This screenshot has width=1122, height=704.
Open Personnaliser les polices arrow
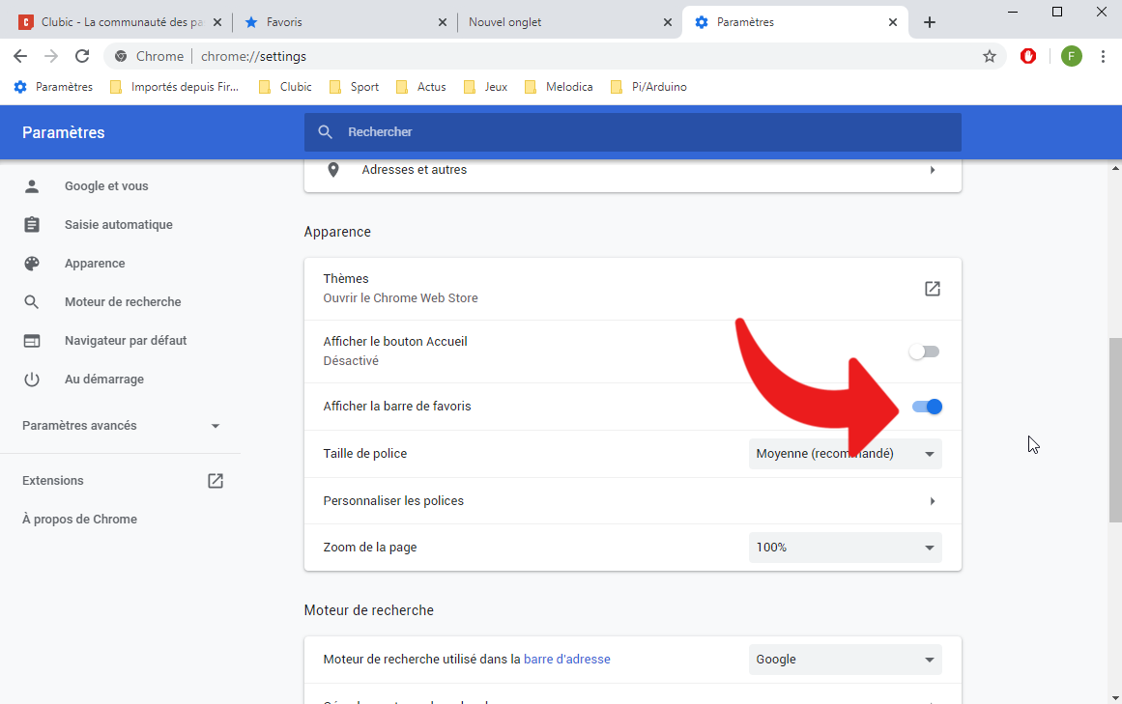932,501
